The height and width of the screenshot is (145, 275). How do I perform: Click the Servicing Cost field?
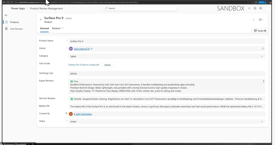(167, 74)
